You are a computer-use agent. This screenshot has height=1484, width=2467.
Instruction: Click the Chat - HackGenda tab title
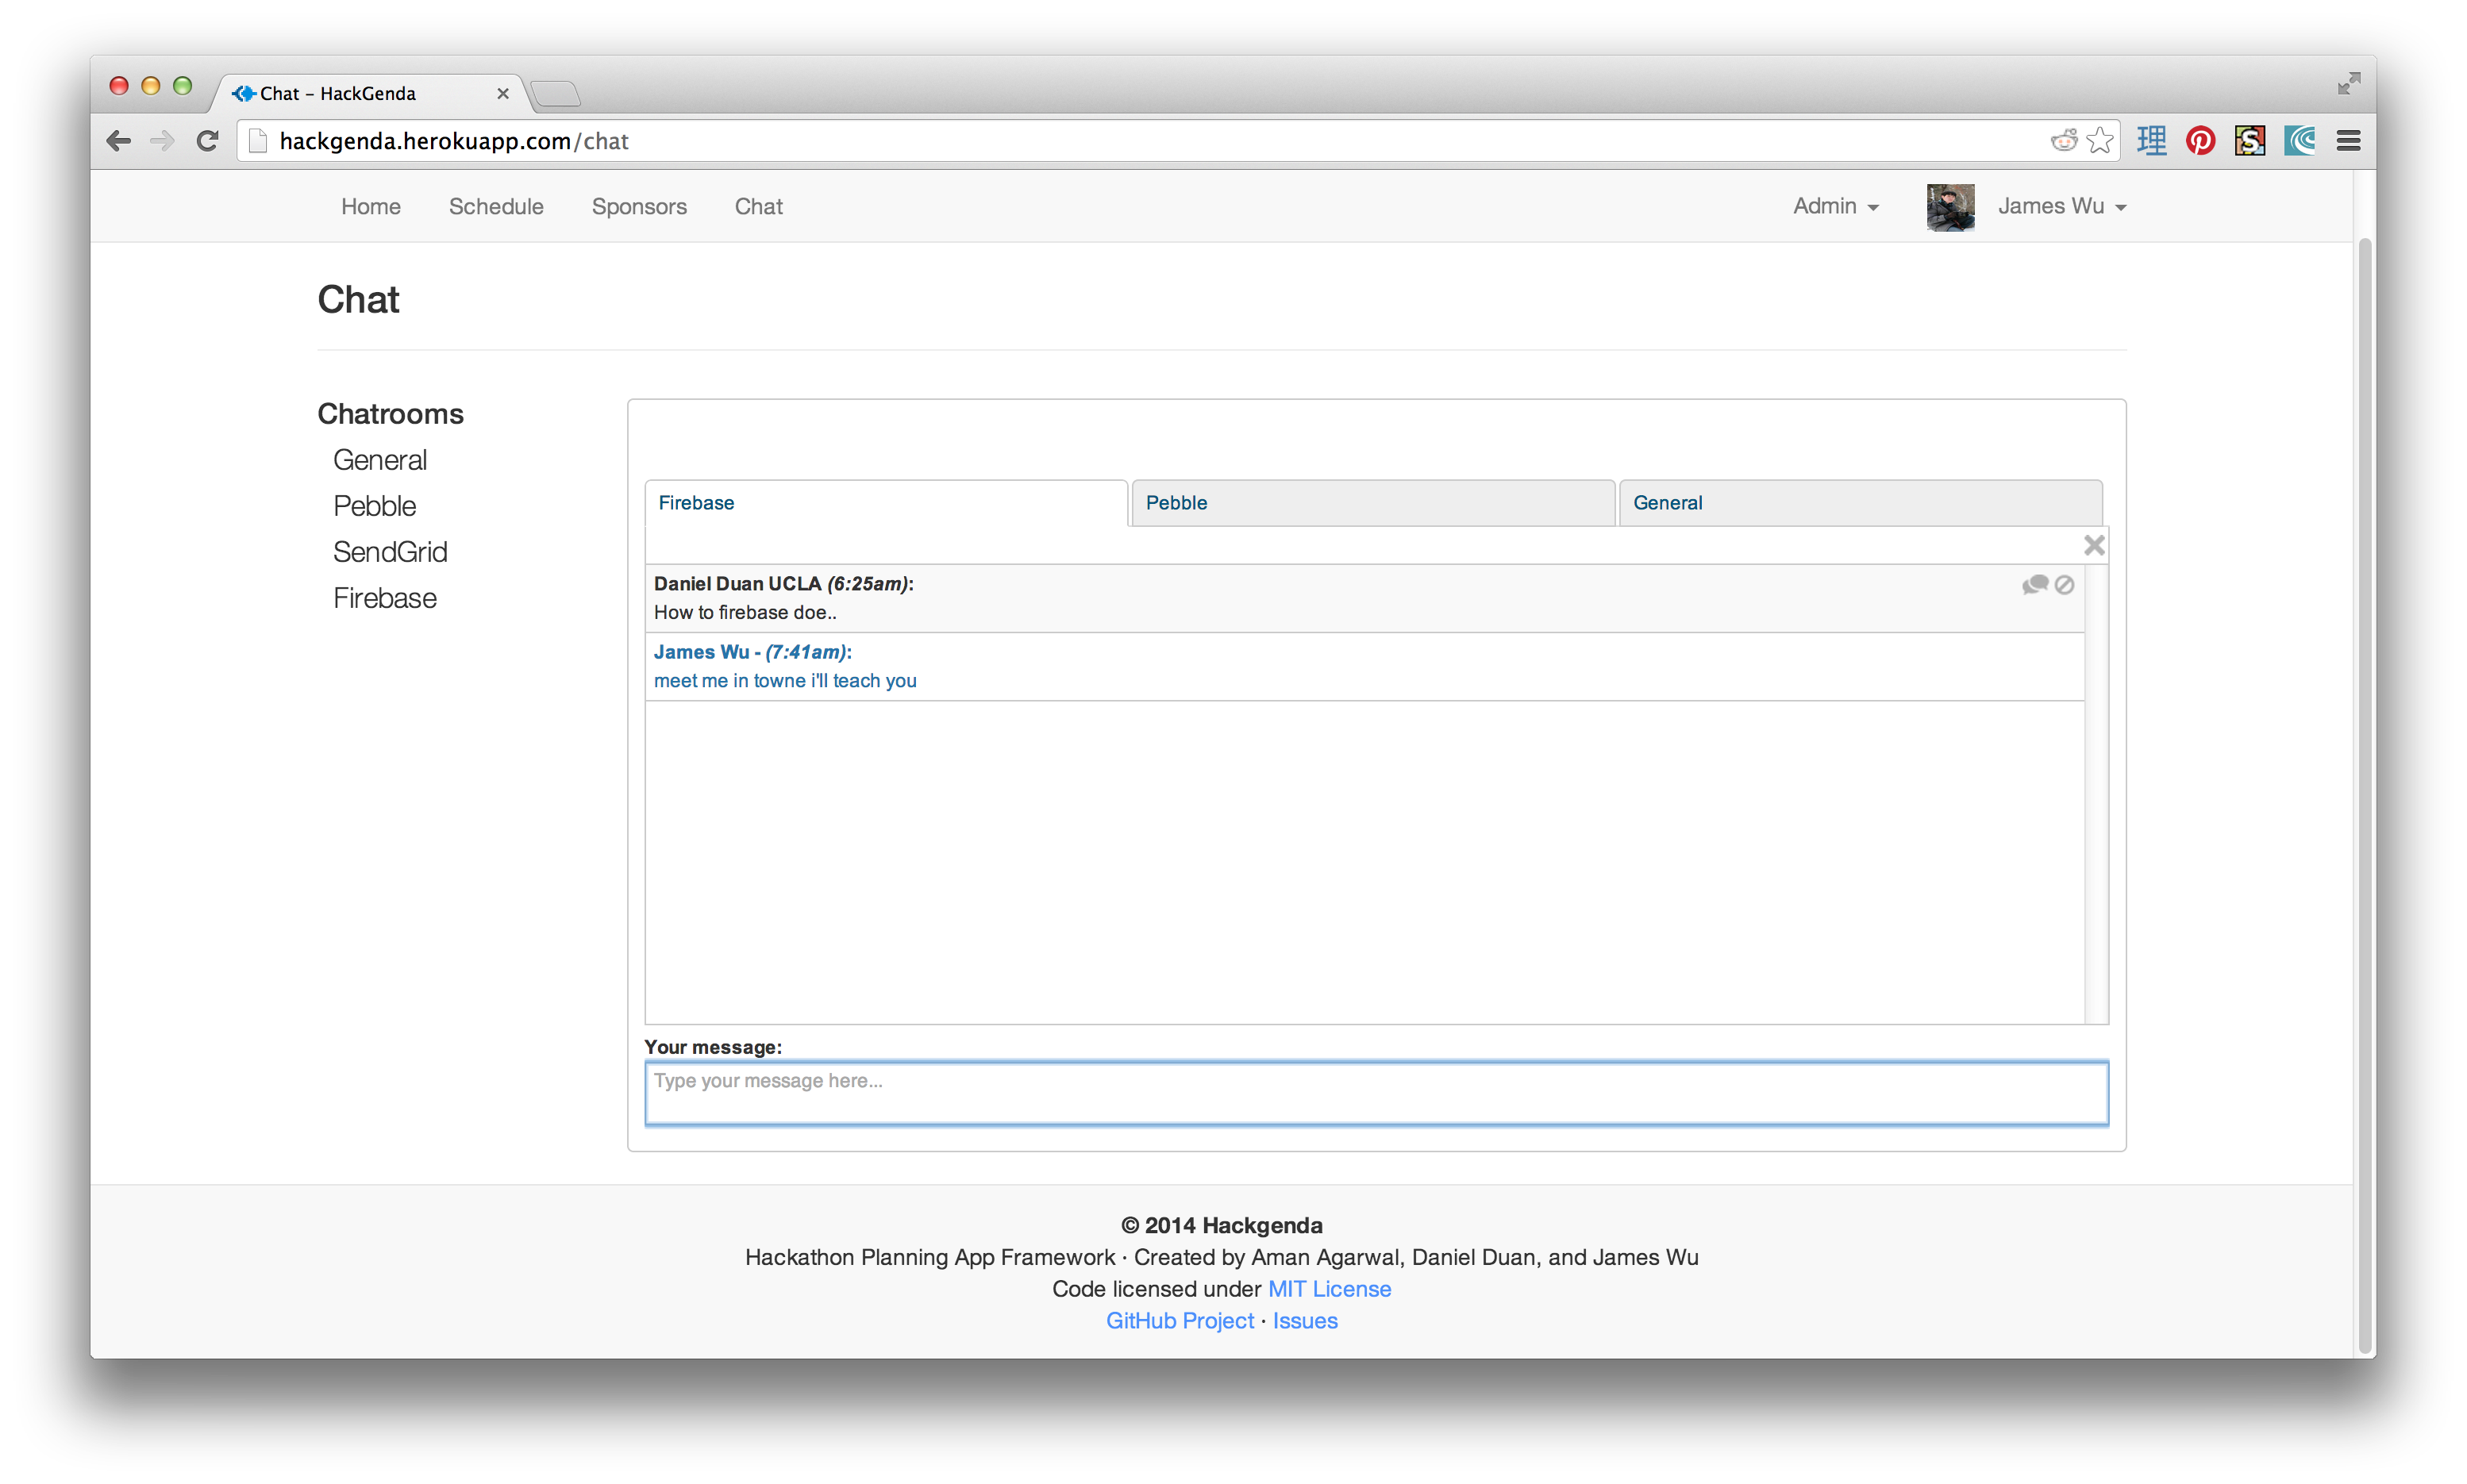[337, 93]
